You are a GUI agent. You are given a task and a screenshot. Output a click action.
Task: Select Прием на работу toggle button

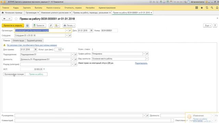click(x=36, y=74)
